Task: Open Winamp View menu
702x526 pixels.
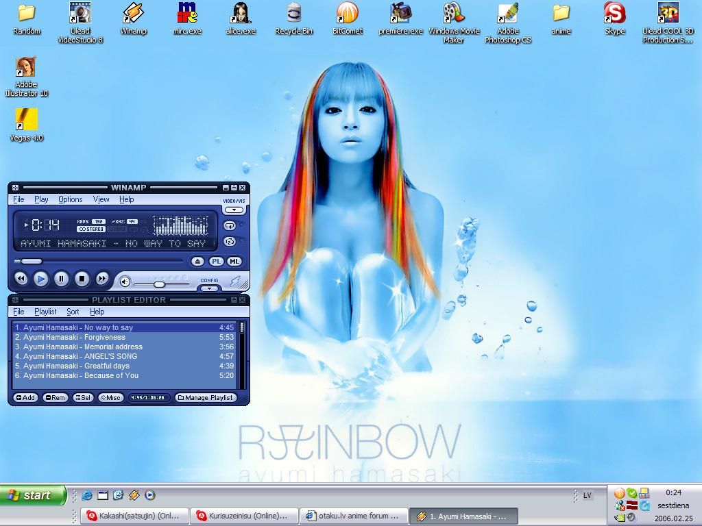Action: 101,199
